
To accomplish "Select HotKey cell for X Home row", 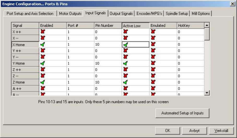I will coord(191,45).
